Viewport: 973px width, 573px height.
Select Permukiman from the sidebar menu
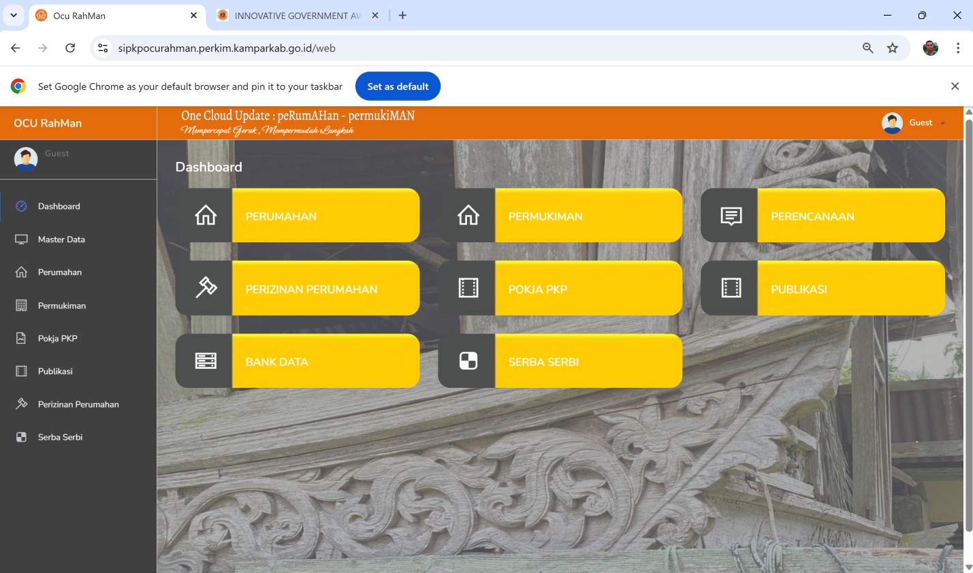(61, 306)
